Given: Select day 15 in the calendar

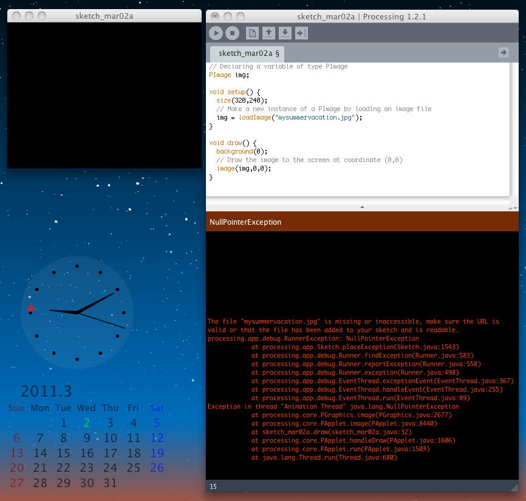Looking at the screenshot, I should [x=63, y=453].
